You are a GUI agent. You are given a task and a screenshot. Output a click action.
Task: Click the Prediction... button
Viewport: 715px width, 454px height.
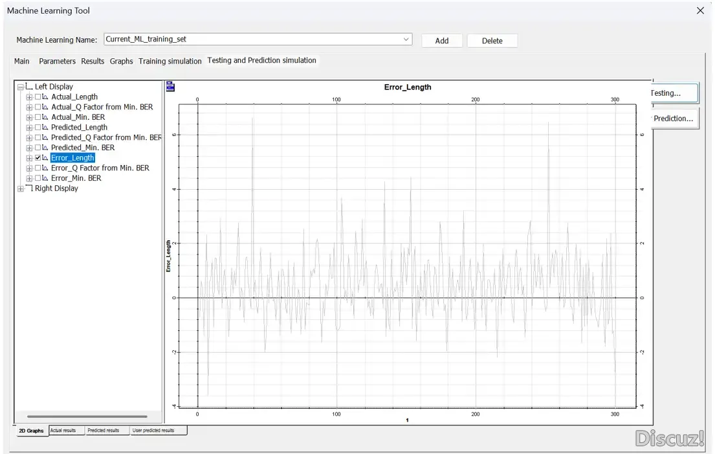pos(674,119)
